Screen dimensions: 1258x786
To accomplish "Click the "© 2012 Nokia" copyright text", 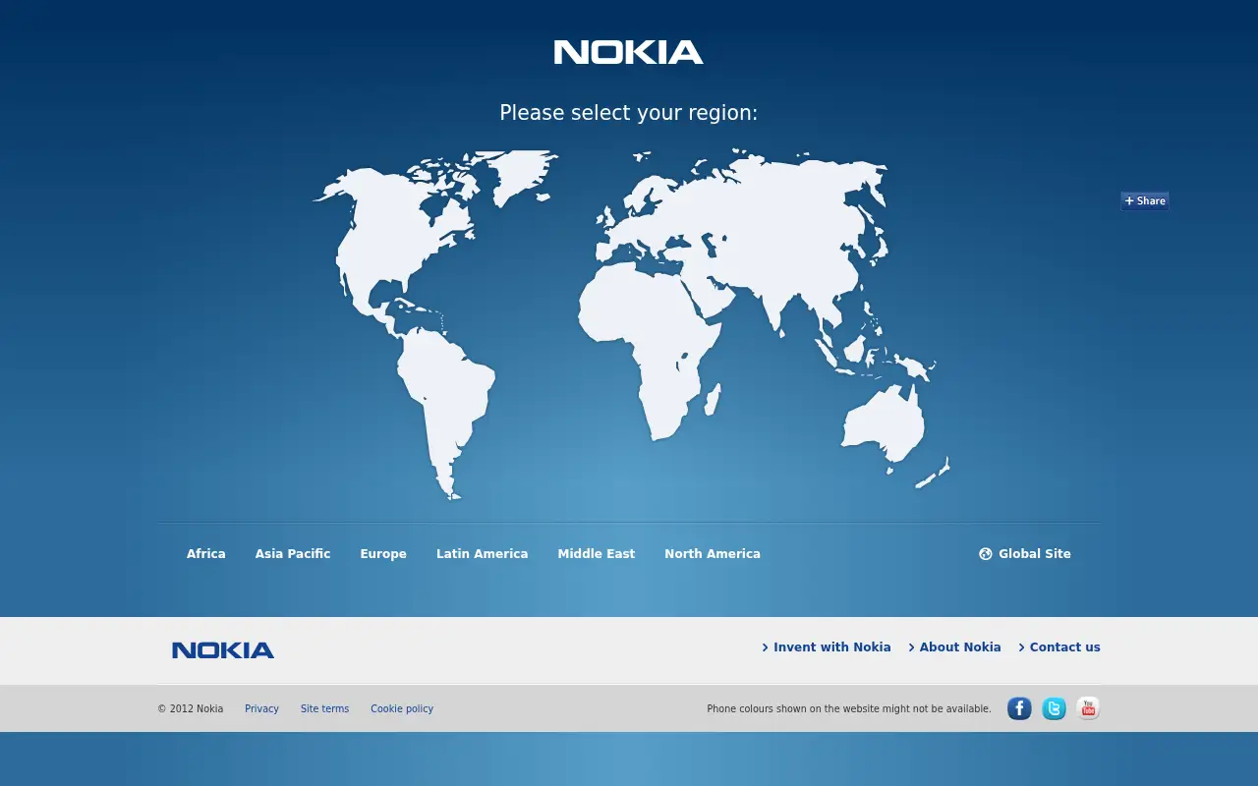I will [191, 708].
